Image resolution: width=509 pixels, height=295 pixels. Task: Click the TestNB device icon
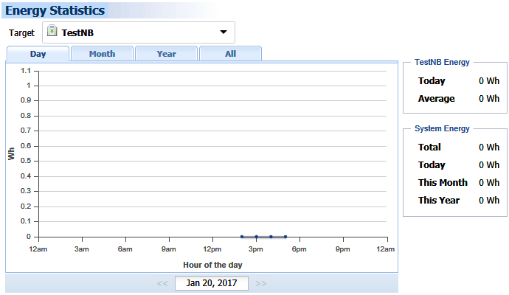(52, 31)
